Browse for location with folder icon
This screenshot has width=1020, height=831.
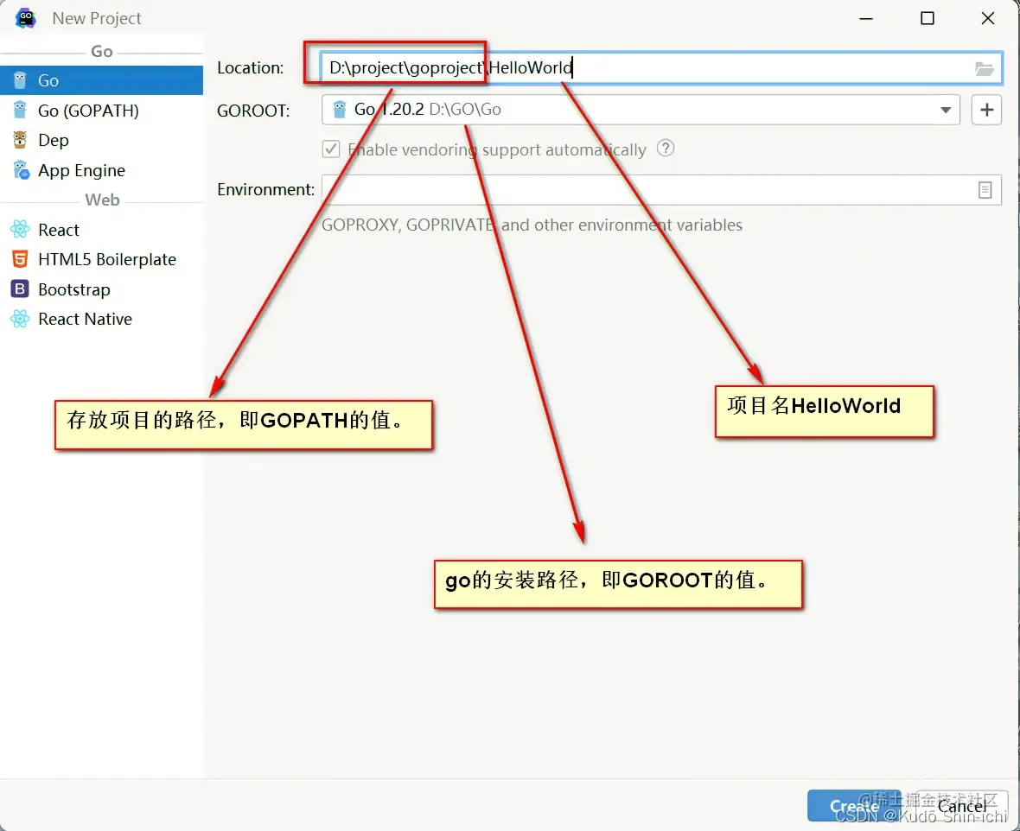(x=985, y=68)
